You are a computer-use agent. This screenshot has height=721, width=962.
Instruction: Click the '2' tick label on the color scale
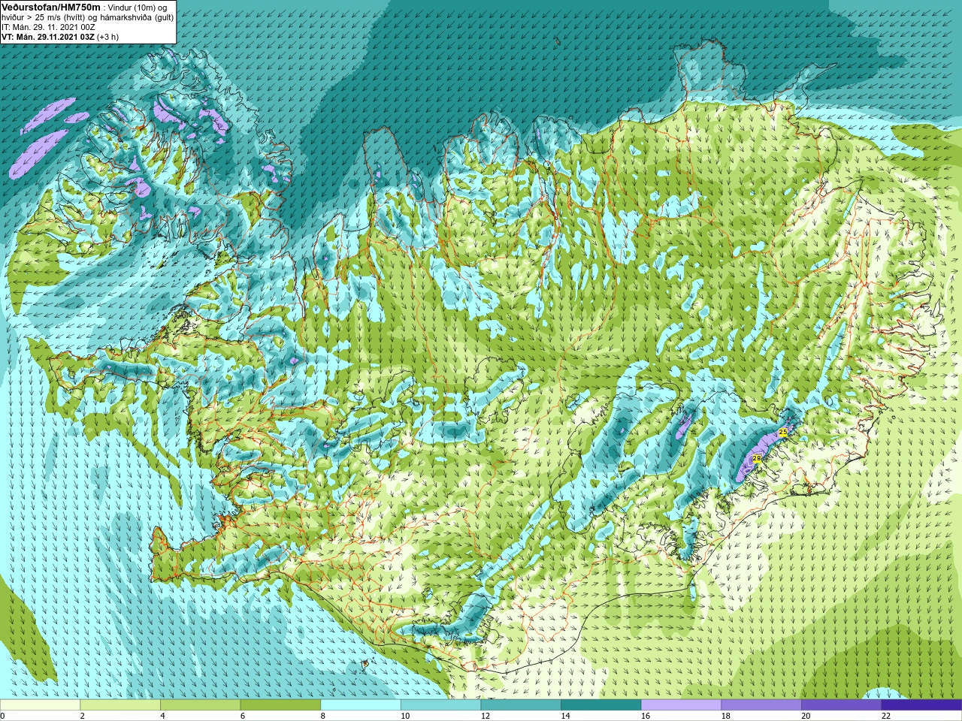click(82, 716)
